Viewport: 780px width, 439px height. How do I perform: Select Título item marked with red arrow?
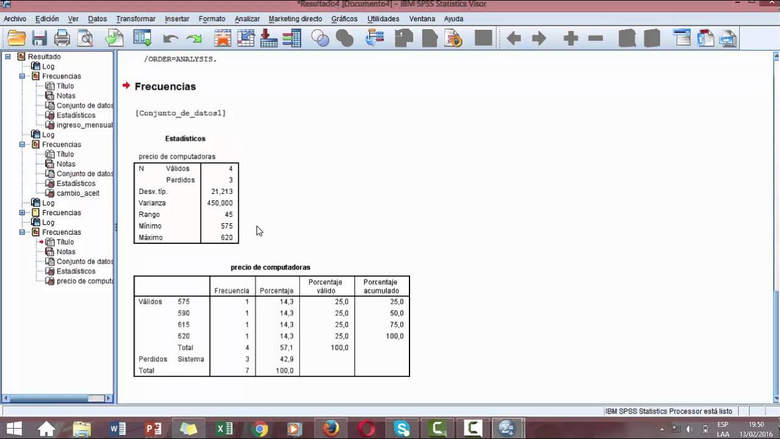pos(65,242)
